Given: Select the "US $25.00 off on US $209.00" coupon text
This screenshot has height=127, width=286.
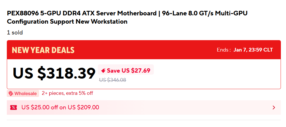Looking at the screenshot, I should pos(60,107).
